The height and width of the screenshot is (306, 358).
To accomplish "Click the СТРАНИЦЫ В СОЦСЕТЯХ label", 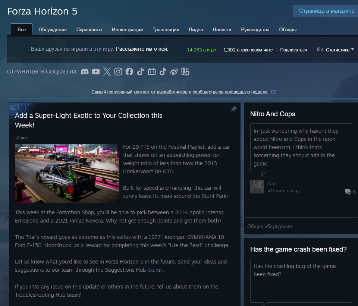I will click(43, 72).
